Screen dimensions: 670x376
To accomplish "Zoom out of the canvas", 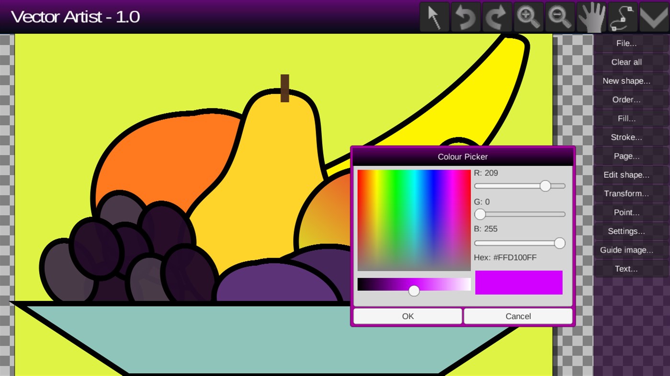I will (x=559, y=16).
